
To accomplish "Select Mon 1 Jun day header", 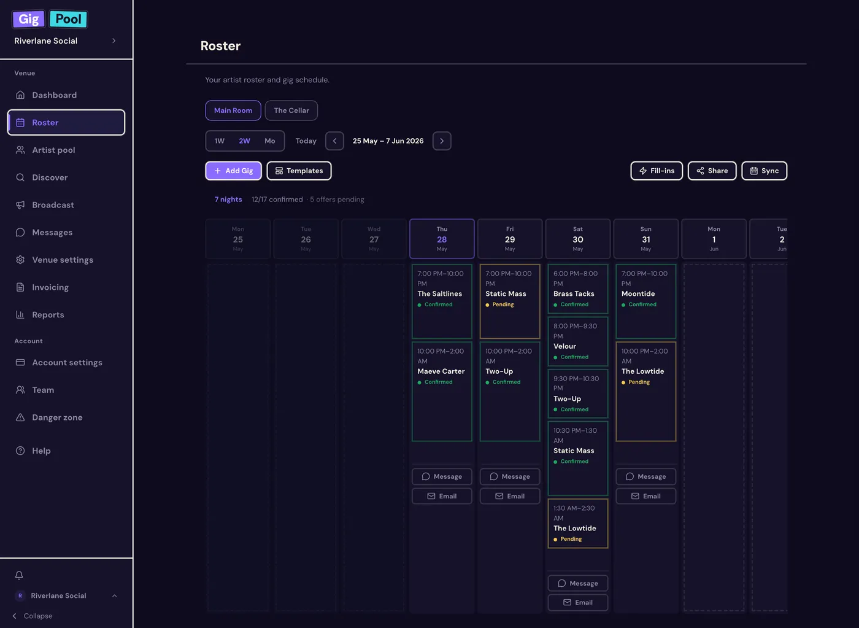I will (714, 239).
